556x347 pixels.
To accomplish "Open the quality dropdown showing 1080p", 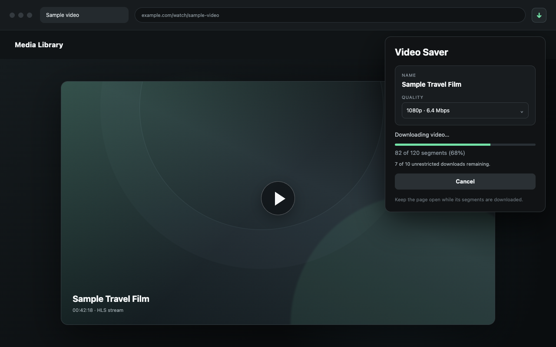I will pyautogui.click(x=465, y=111).
